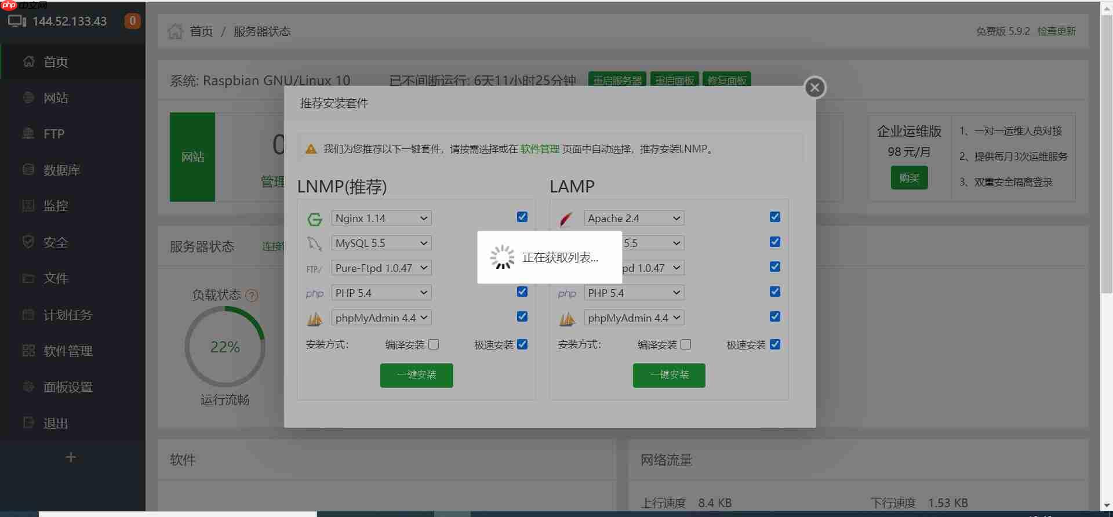
Task: Uncheck the LAMP phpMyAdmin 4.4 checkbox
Action: click(x=775, y=316)
